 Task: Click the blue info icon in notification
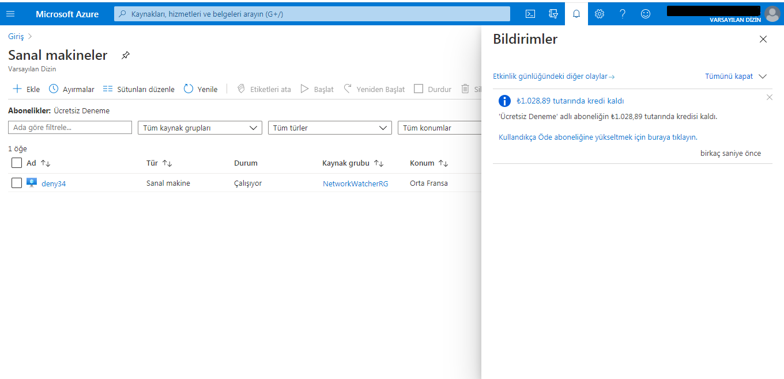(x=504, y=101)
